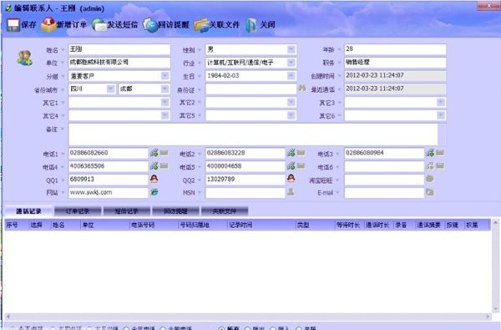Open 关联文件 folder icon in top toolbar
Image resolution: width=501 pixels, height=330 pixels.
point(201,25)
